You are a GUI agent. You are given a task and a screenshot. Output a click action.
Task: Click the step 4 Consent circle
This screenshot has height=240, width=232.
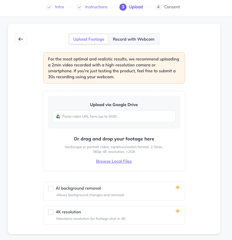tap(158, 7)
